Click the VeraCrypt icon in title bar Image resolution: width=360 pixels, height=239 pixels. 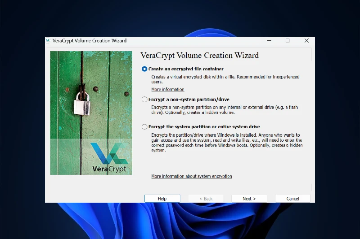click(x=48, y=40)
